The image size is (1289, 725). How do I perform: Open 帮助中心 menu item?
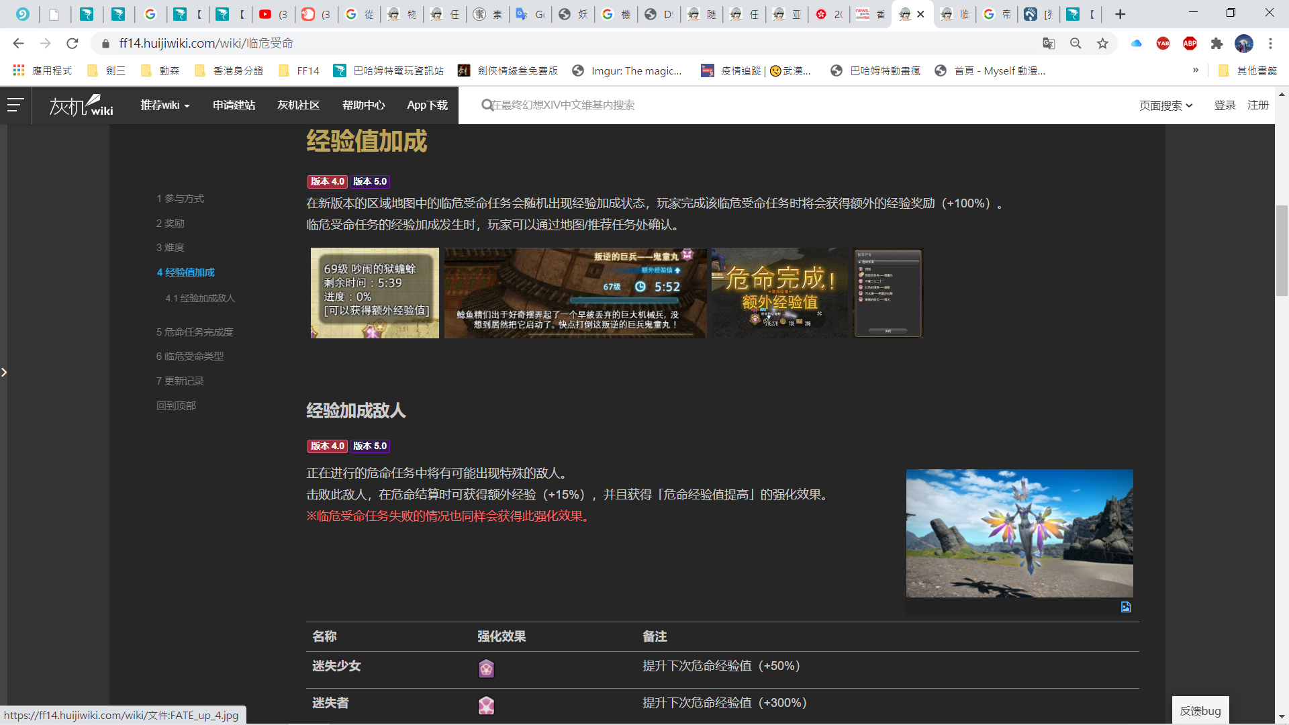[363, 105]
